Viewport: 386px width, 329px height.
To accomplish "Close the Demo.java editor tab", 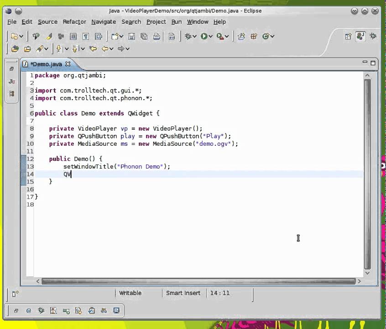I will point(68,64).
